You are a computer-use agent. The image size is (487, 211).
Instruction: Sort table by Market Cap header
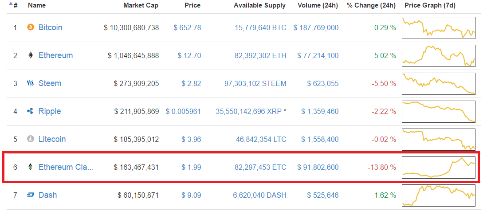tap(141, 6)
